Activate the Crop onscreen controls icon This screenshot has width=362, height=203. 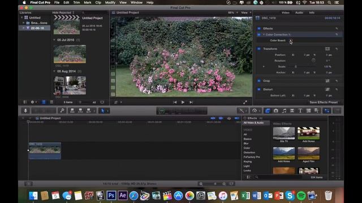[x=327, y=81]
